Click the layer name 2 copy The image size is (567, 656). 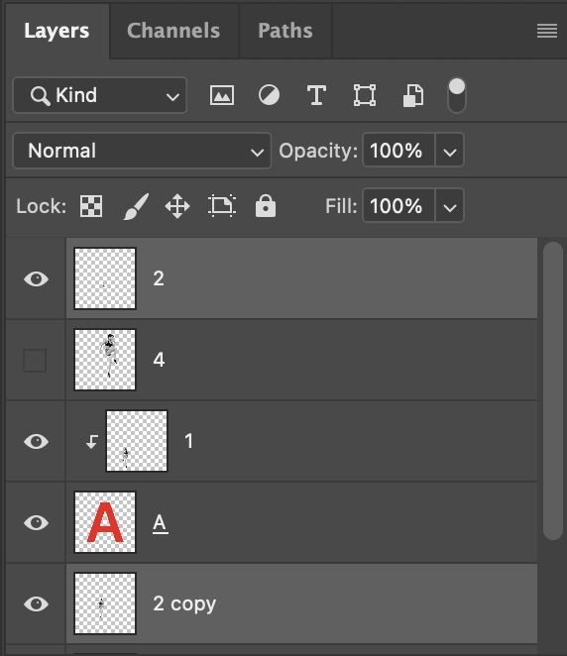pyautogui.click(x=184, y=603)
